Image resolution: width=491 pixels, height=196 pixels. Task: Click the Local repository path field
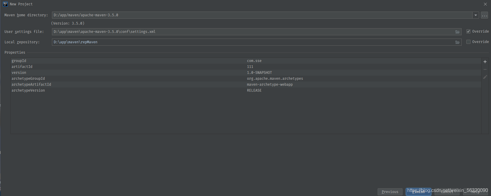tap(252, 42)
